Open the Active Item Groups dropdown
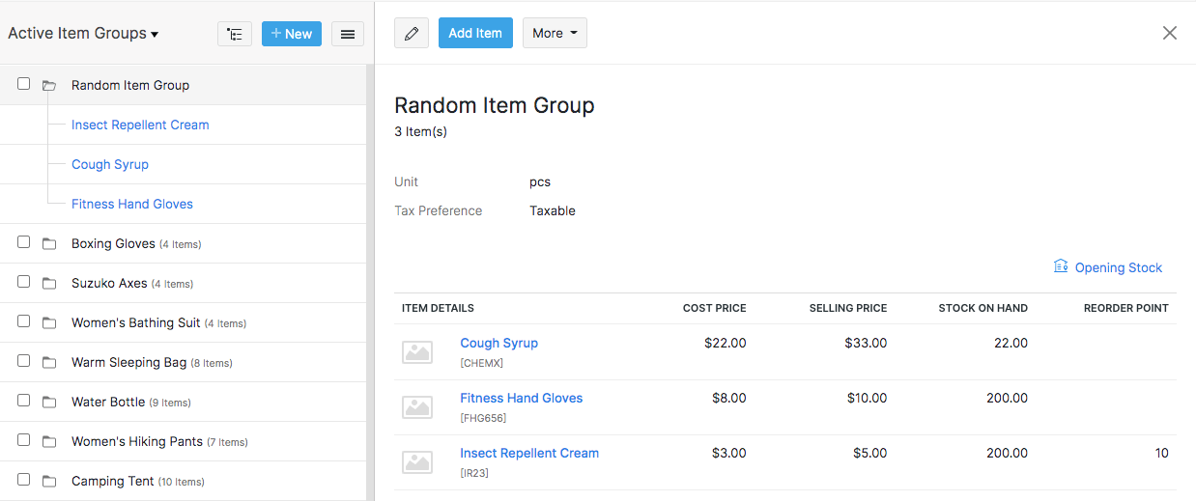 pyautogui.click(x=83, y=34)
